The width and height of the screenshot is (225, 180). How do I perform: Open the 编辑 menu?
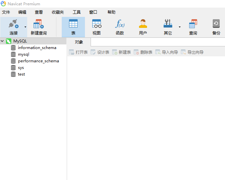22,12
